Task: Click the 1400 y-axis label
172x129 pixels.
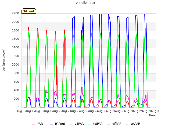Action: [x=16, y=48]
